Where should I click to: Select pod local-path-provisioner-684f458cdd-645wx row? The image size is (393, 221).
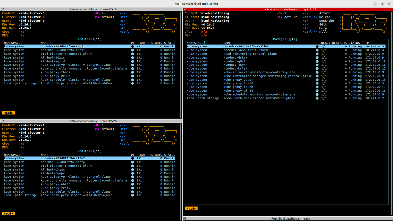coord(76,83)
